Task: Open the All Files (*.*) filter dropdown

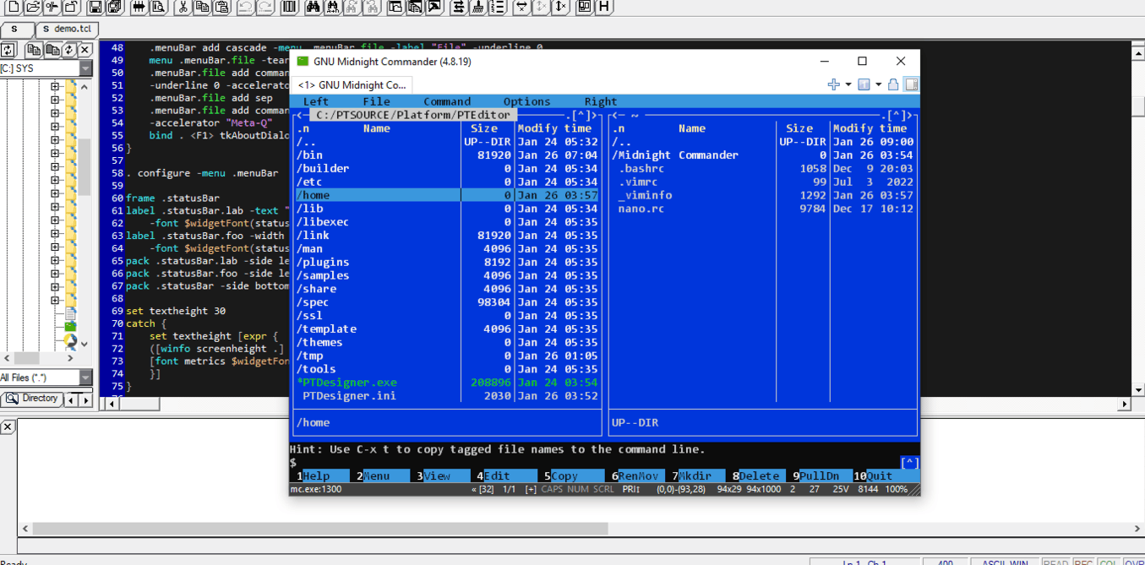Action: [x=86, y=378]
